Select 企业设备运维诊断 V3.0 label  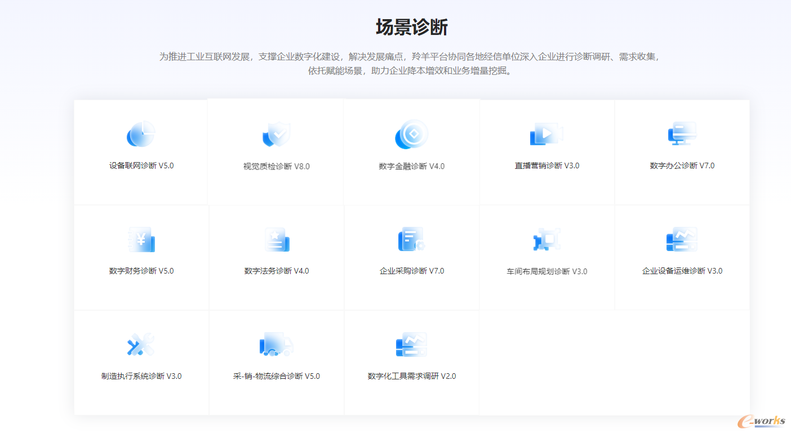pyautogui.click(x=682, y=271)
